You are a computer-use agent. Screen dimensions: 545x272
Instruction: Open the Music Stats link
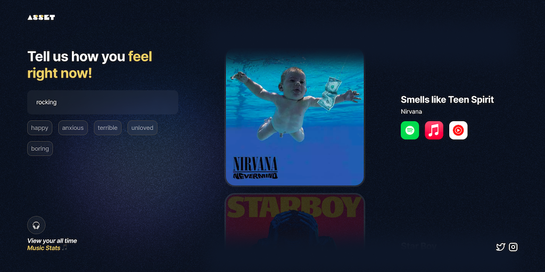(x=44, y=248)
